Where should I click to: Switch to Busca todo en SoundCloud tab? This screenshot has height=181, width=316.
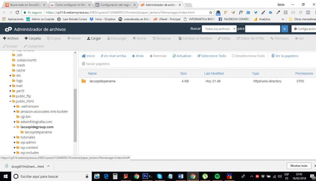[x=25, y=5]
